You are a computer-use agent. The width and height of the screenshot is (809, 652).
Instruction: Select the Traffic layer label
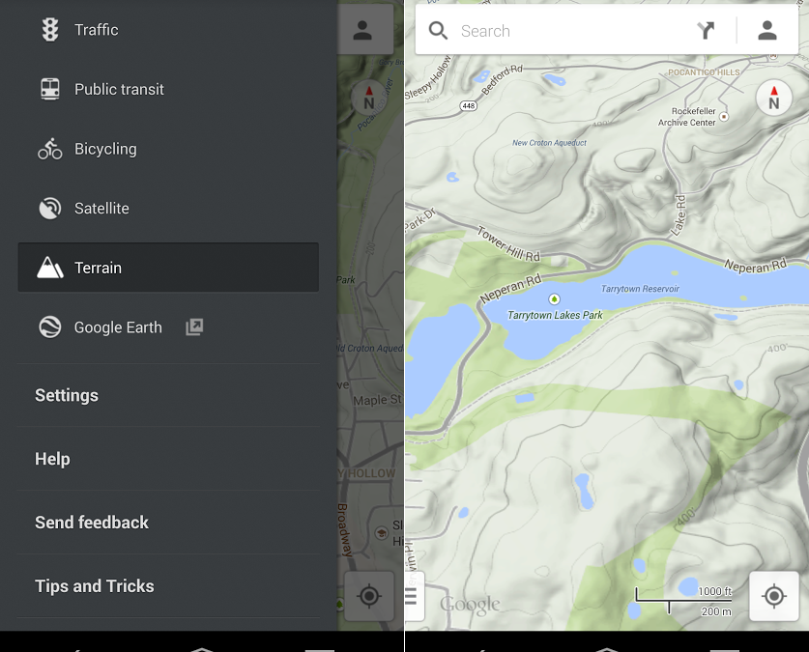tap(97, 30)
